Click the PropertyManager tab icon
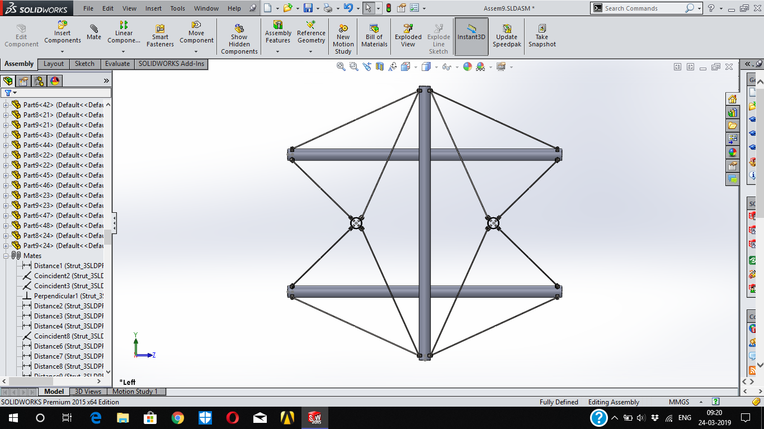This screenshot has height=429, width=764. tap(23, 81)
